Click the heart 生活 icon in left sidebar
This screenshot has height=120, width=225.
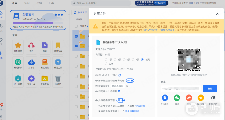(x=1, y=40)
